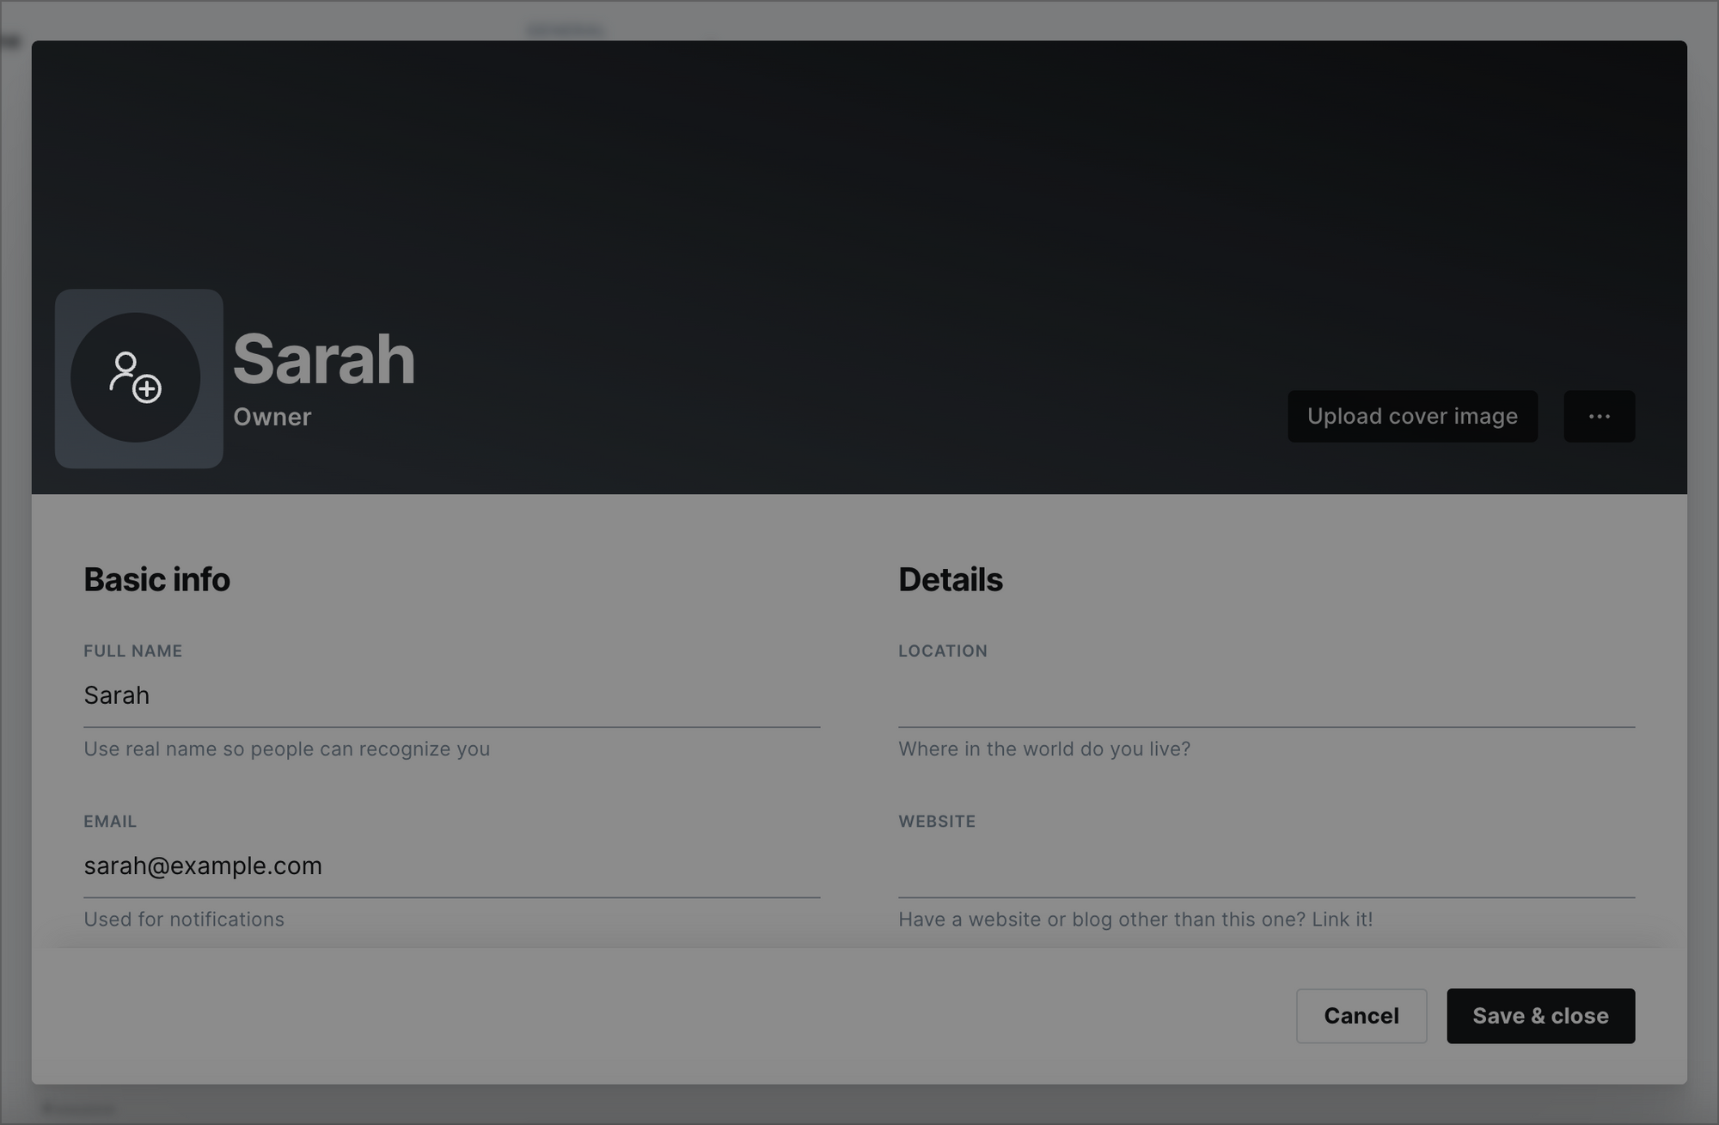
Task: Click hint 'Used for notifications'
Action: (184, 919)
